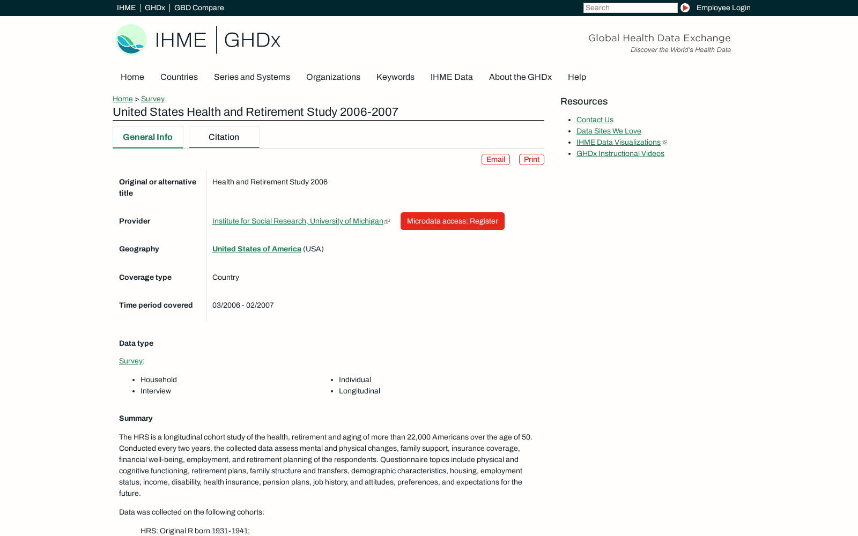The height and width of the screenshot is (536, 858).
Task: Open Employee Login link
Action: 723,8
